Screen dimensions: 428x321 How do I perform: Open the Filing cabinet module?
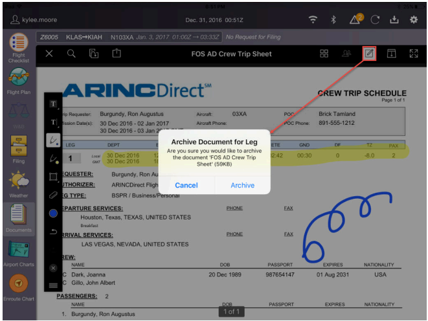[19, 149]
